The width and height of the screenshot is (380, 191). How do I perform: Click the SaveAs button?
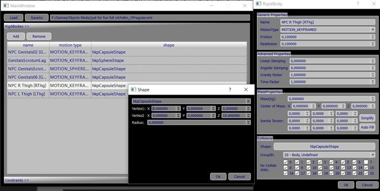[36, 18]
